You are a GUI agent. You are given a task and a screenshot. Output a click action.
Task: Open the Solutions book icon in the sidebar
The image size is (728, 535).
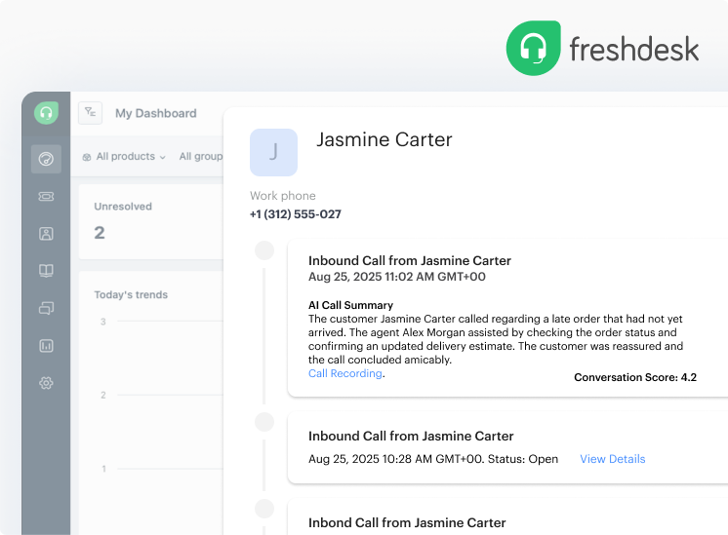46,271
